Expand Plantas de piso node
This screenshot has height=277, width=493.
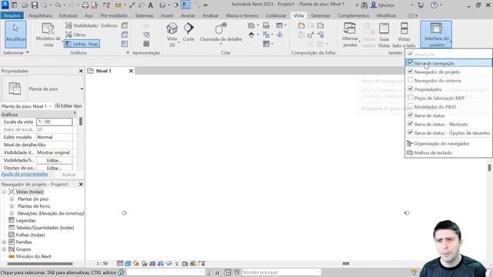coord(12,199)
